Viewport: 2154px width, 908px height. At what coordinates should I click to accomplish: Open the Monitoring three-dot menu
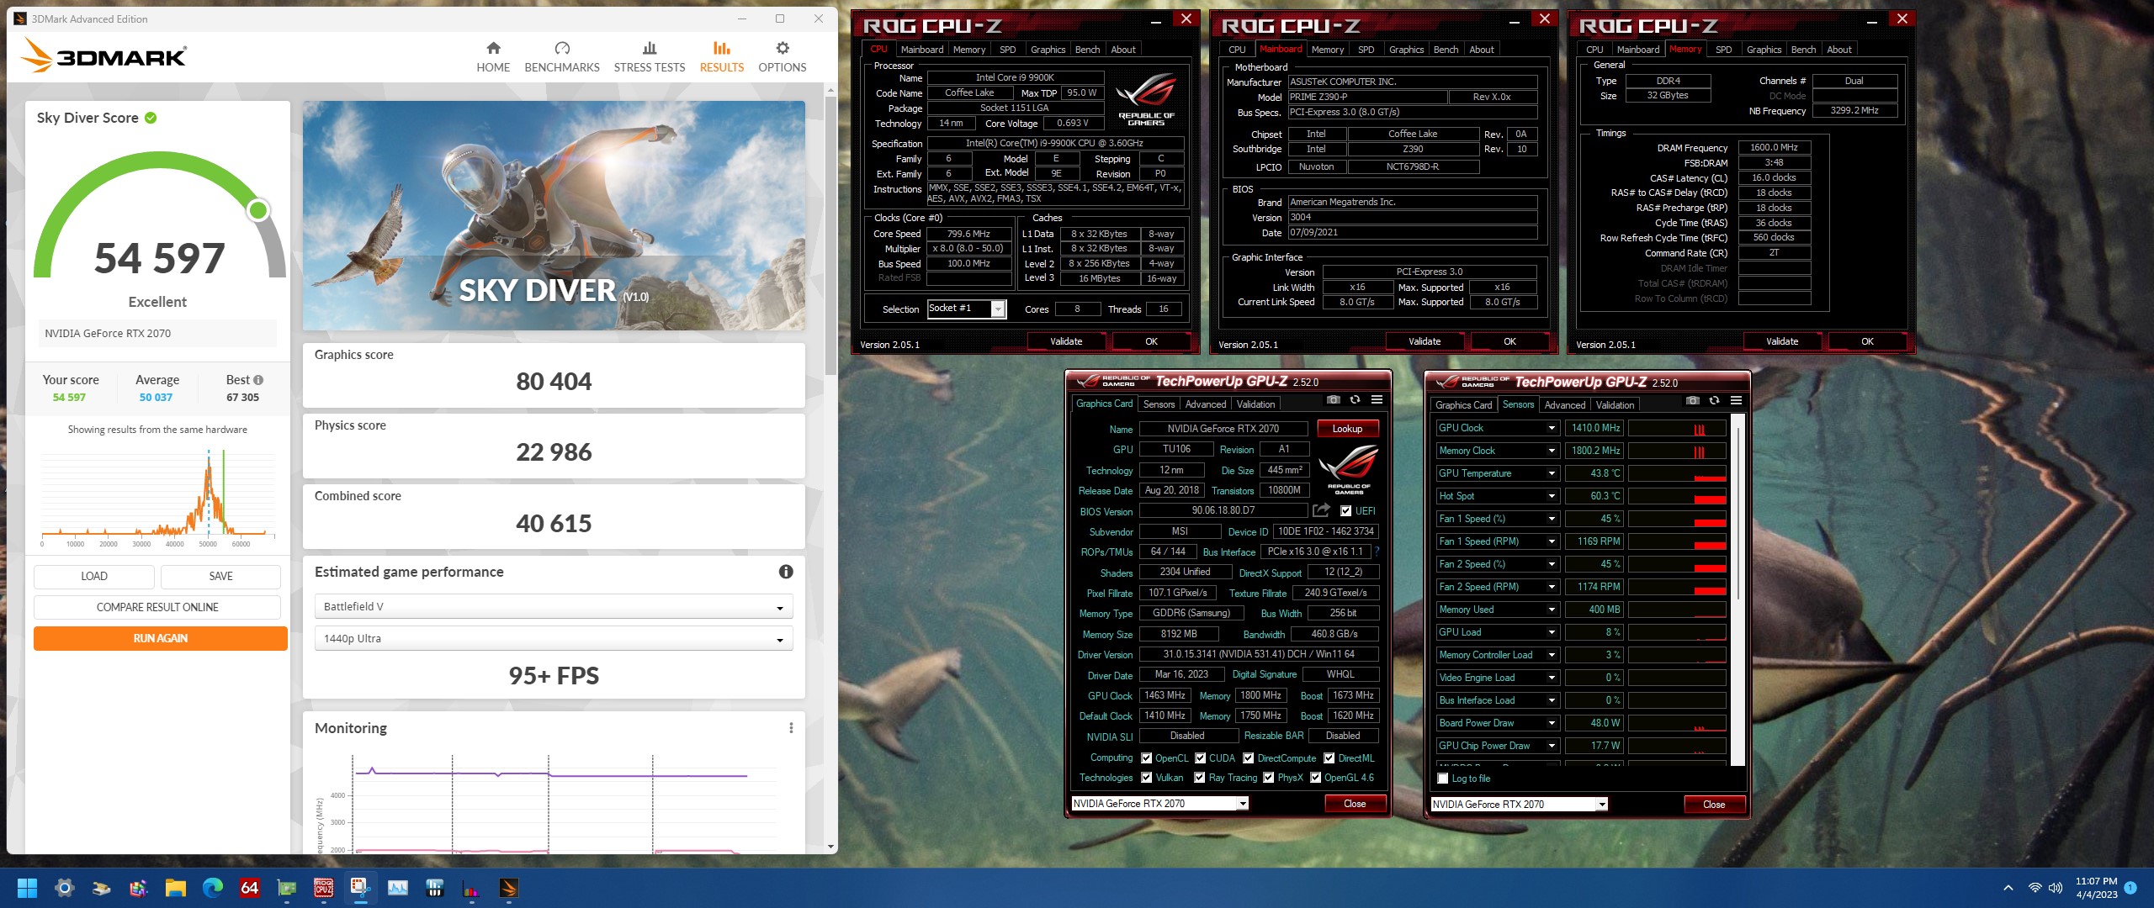coord(791,728)
